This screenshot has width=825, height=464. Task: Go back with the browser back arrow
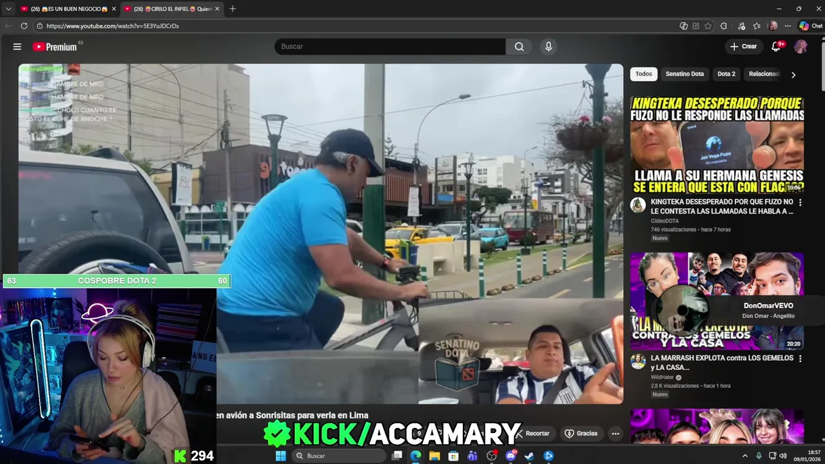click(8, 26)
